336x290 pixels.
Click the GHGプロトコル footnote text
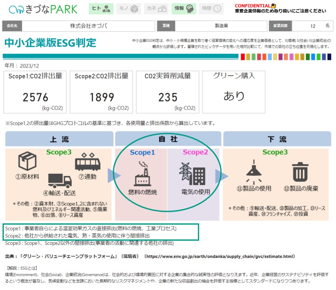(110, 123)
